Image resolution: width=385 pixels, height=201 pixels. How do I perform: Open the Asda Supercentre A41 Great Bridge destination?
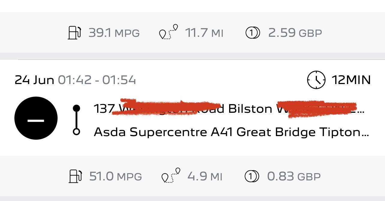231,132
